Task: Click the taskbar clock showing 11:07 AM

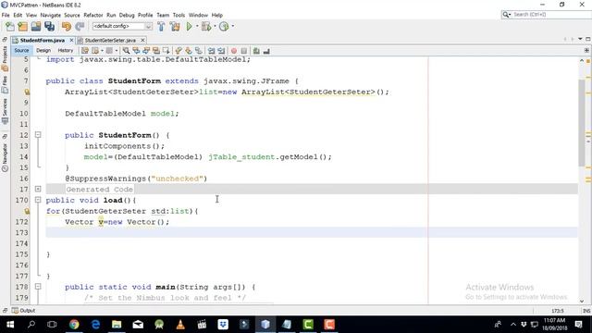Action: pos(555,324)
